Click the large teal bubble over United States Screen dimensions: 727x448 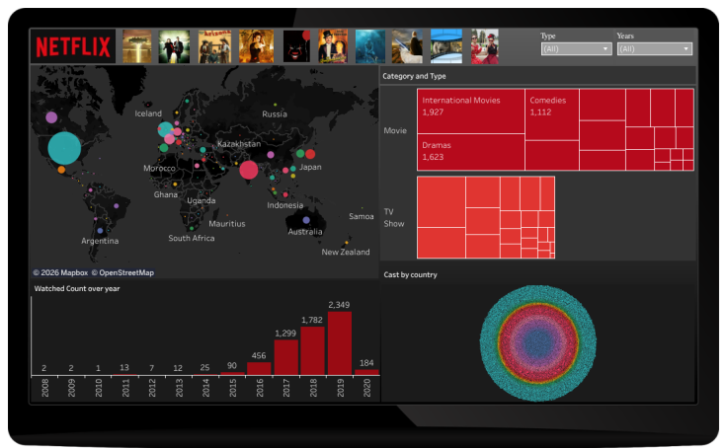click(x=64, y=148)
